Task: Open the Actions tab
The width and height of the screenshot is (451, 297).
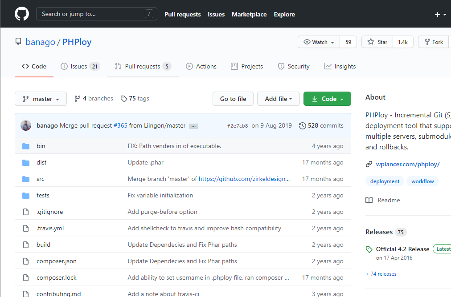Action: point(201,66)
